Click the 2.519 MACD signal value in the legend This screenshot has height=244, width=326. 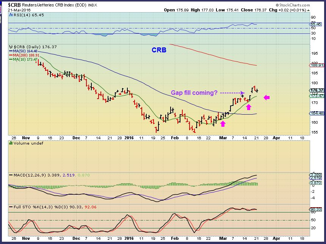pos(68,175)
